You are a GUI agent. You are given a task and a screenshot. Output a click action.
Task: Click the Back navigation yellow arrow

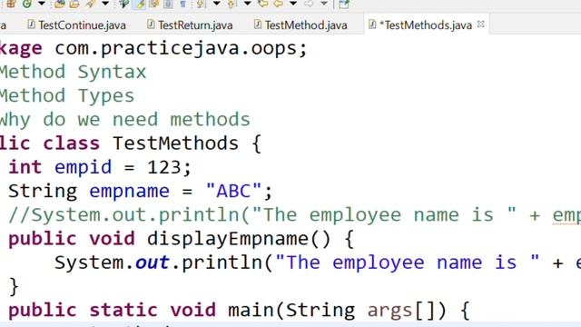tap(279, 4)
